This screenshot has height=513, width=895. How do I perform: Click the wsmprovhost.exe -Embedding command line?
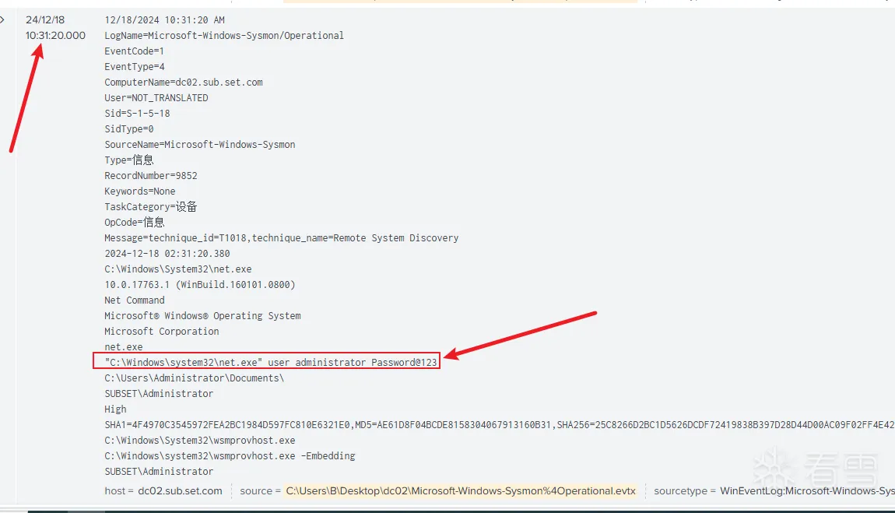pyautogui.click(x=230, y=456)
